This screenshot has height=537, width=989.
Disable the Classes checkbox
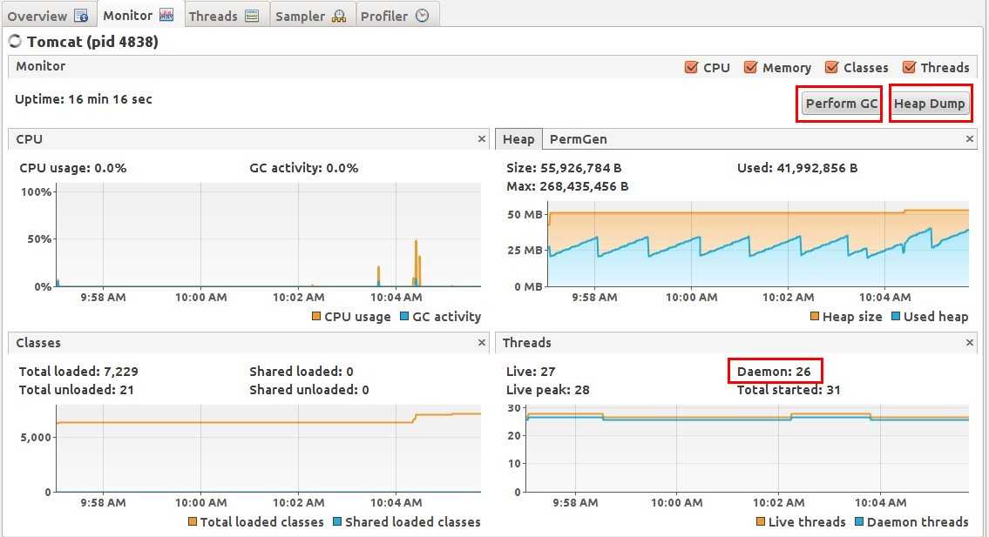[x=832, y=67]
